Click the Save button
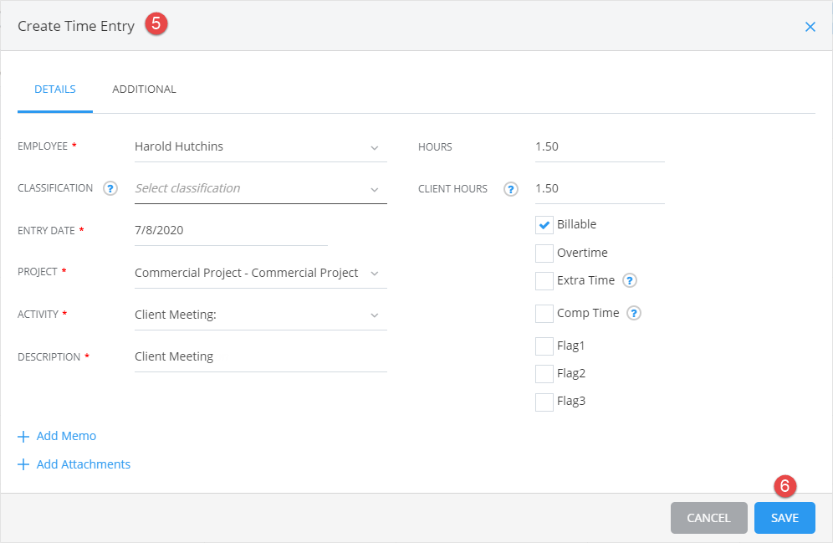The image size is (833, 543). pyautogui.click(x=784, y=518)
